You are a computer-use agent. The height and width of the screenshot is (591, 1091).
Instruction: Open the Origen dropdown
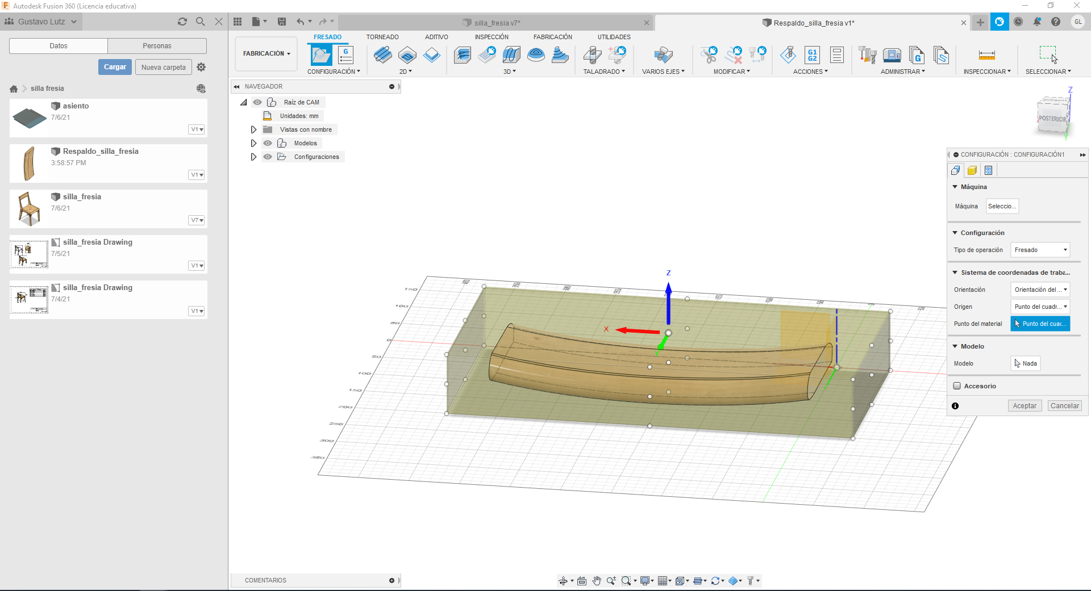(x=1040, y=307)
